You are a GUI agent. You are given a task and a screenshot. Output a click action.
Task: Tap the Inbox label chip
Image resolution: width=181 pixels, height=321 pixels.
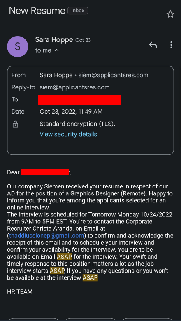pyautogui.click(x=78, y=11)
